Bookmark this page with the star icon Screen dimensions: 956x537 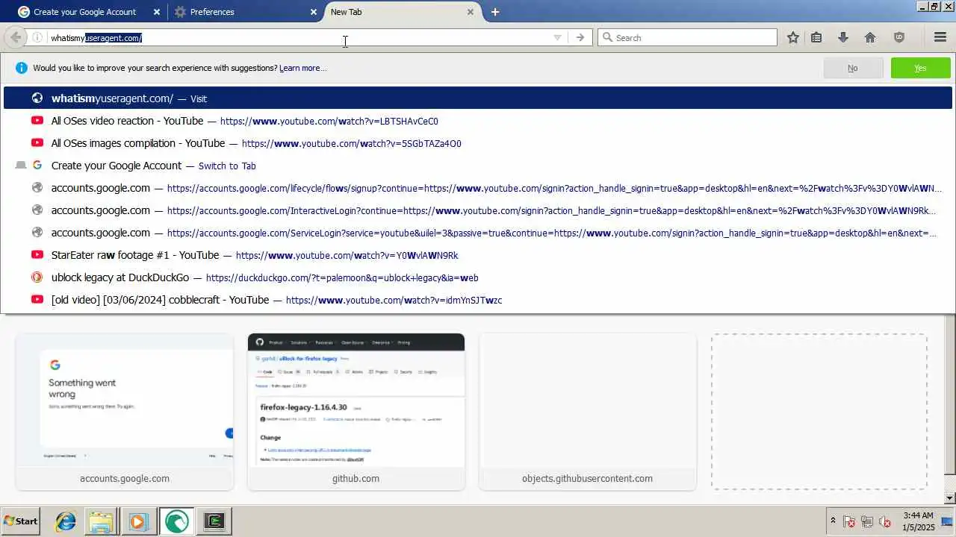pyautogui.click(x=793, y=37)
